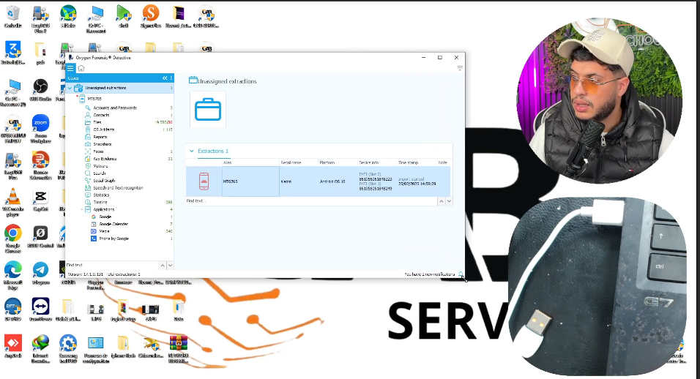
Task: Open the orange S SigmaKey desktop icon
Action: 151,17
